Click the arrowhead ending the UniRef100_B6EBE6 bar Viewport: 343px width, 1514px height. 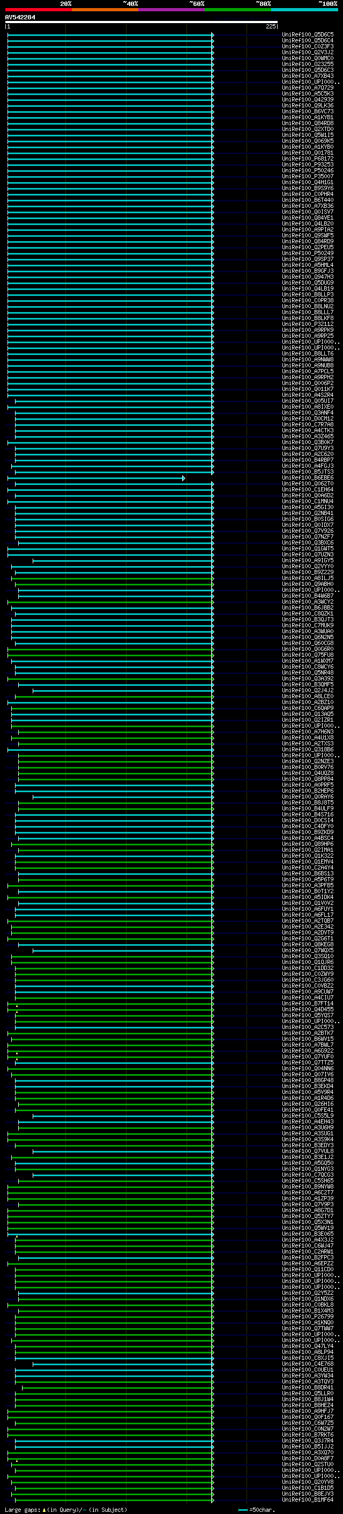click(183, 479)
